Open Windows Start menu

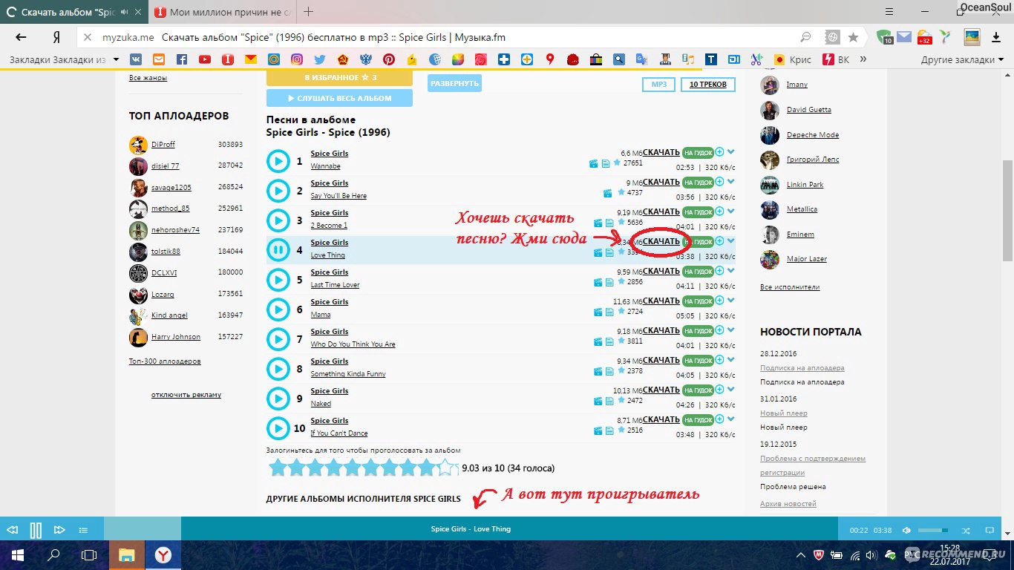pos(16,554)
